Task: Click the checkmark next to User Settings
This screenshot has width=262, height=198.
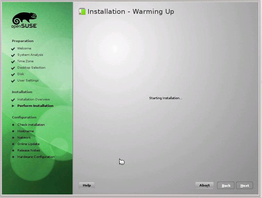Action: pyautogui.click(x=13, y=81)
